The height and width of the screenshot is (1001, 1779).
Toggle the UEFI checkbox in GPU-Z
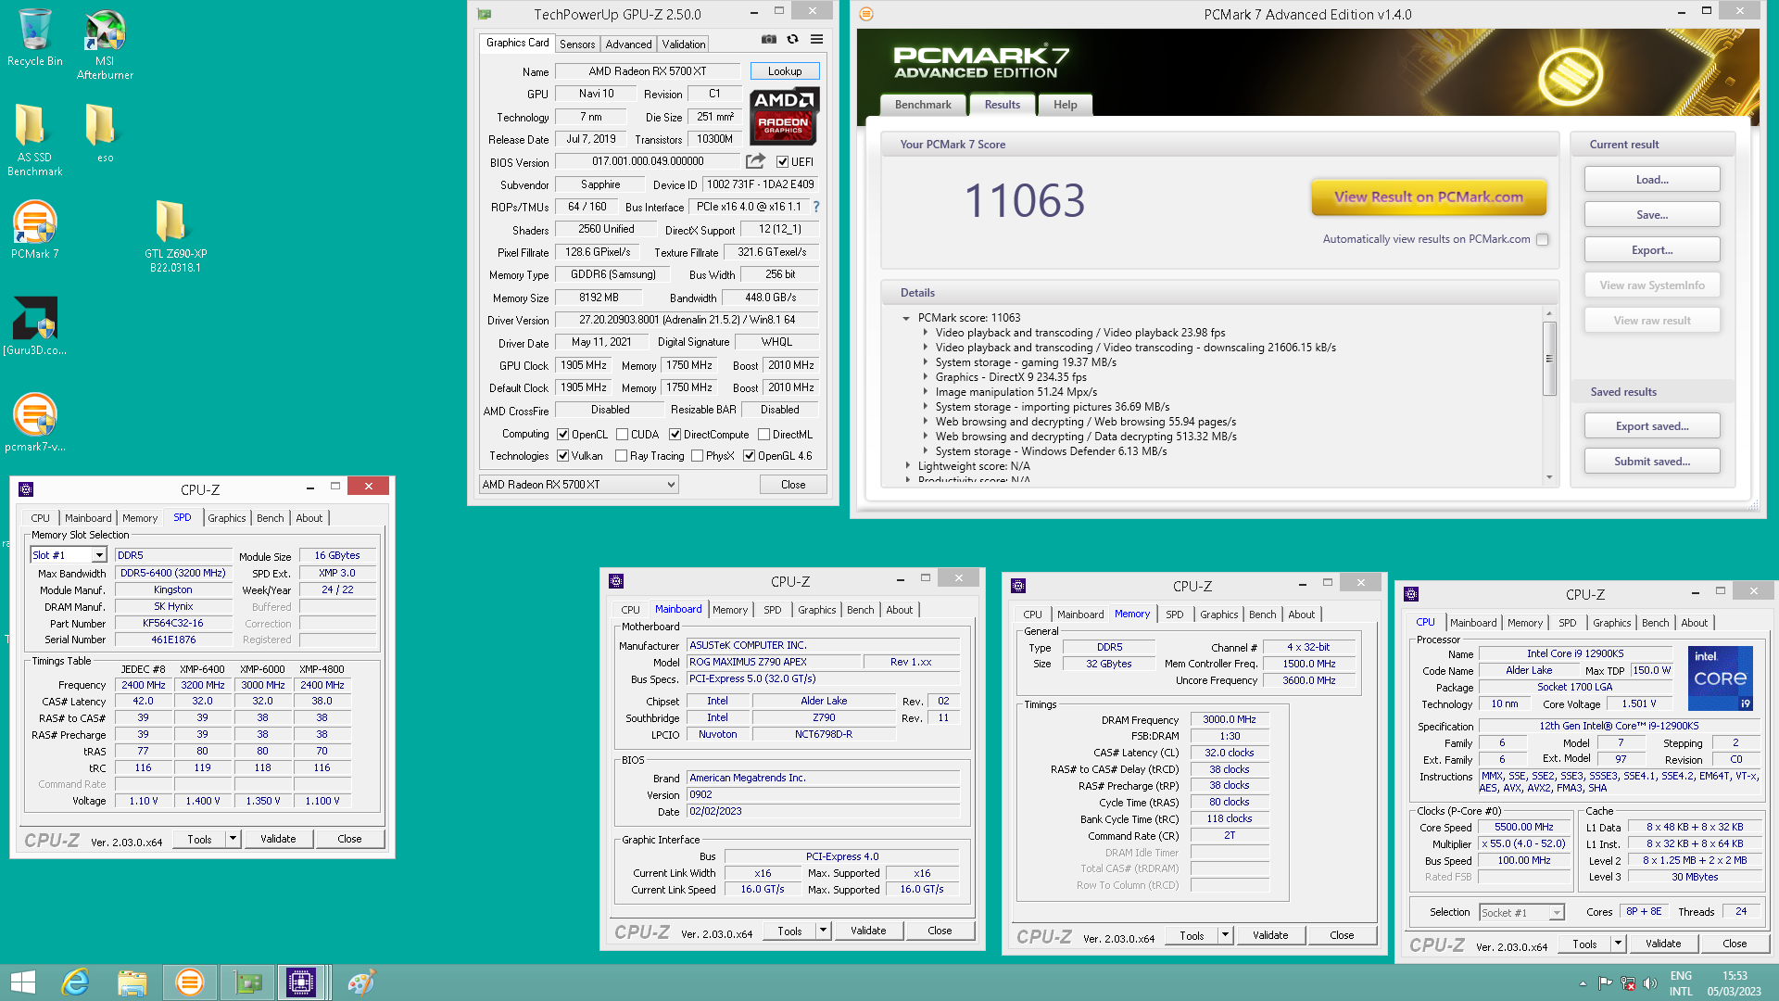(782, 162)
